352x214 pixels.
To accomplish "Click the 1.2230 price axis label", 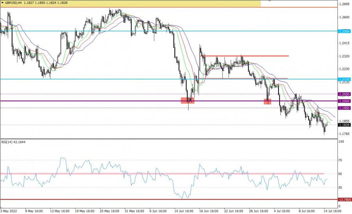I will click(344, 69).
